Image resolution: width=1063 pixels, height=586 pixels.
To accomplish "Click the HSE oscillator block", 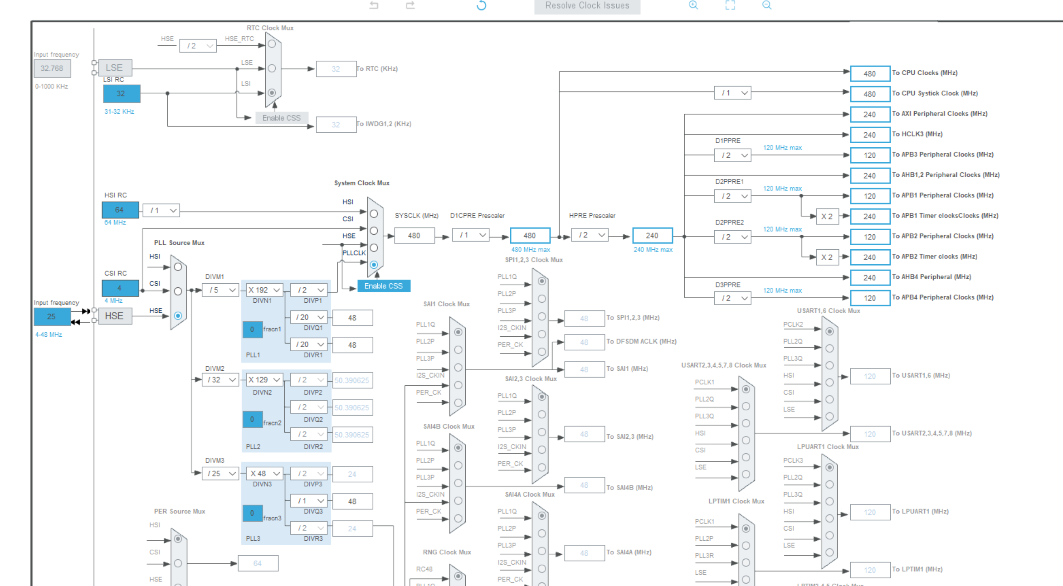I will [x=115, y=316].
